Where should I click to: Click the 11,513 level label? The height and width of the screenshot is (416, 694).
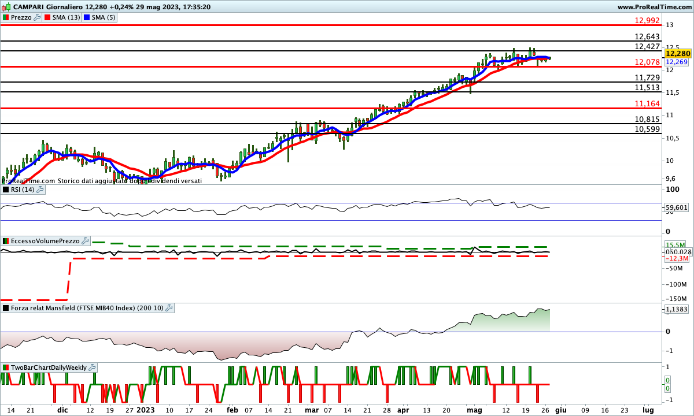pyautogui.click(x=647, y=87)
